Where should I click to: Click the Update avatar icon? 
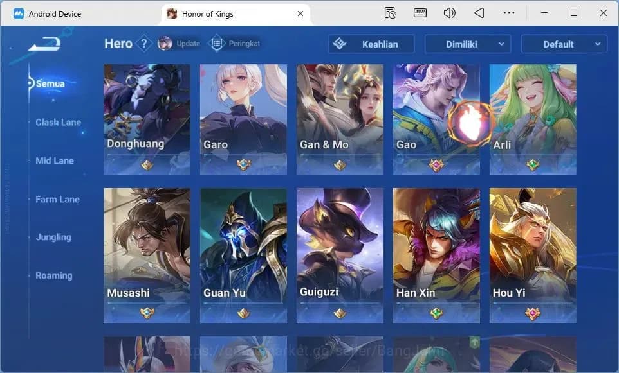(x=165, y=43)
